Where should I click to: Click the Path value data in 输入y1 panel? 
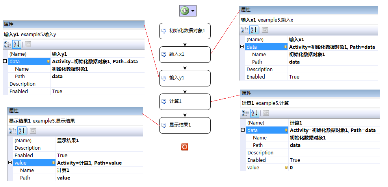[x=98, y=77]
